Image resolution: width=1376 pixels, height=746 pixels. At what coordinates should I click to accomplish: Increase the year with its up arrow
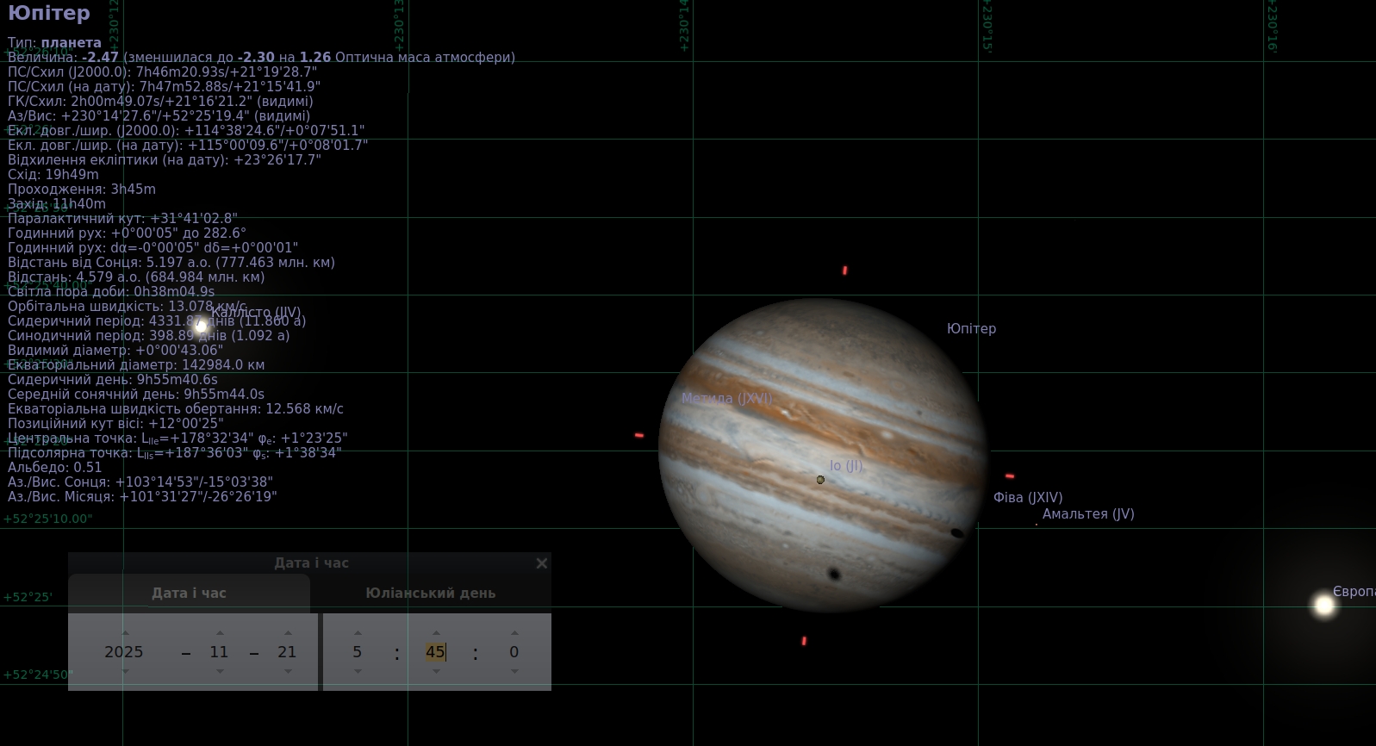click(x=125, y=633)
